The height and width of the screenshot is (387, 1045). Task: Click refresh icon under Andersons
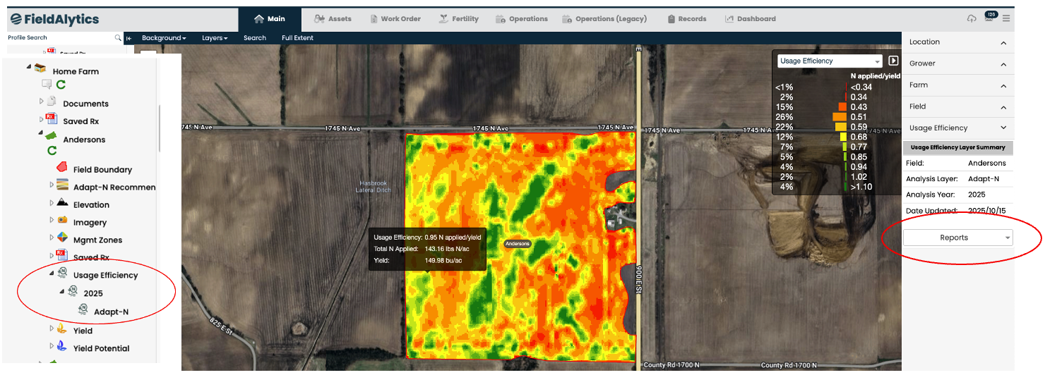click(52, 151)
